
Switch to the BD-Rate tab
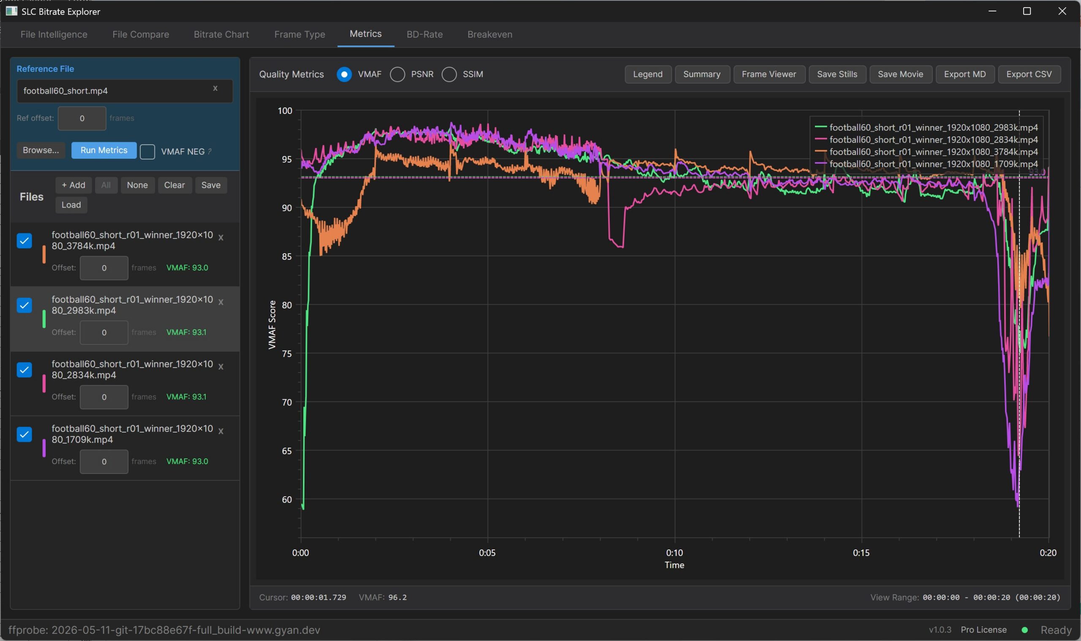click(x=424, y=35)
